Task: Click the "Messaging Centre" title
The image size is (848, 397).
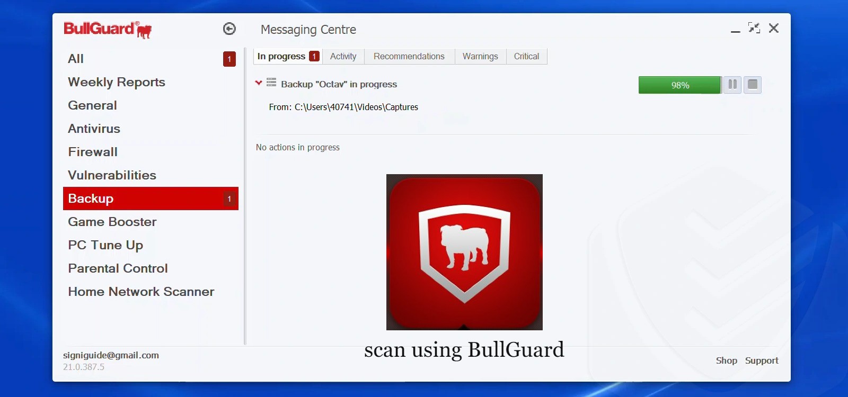Action: 308,30
